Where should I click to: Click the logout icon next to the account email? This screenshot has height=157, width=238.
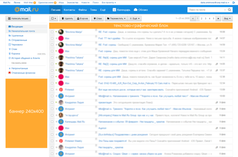(x=234, y=3)
